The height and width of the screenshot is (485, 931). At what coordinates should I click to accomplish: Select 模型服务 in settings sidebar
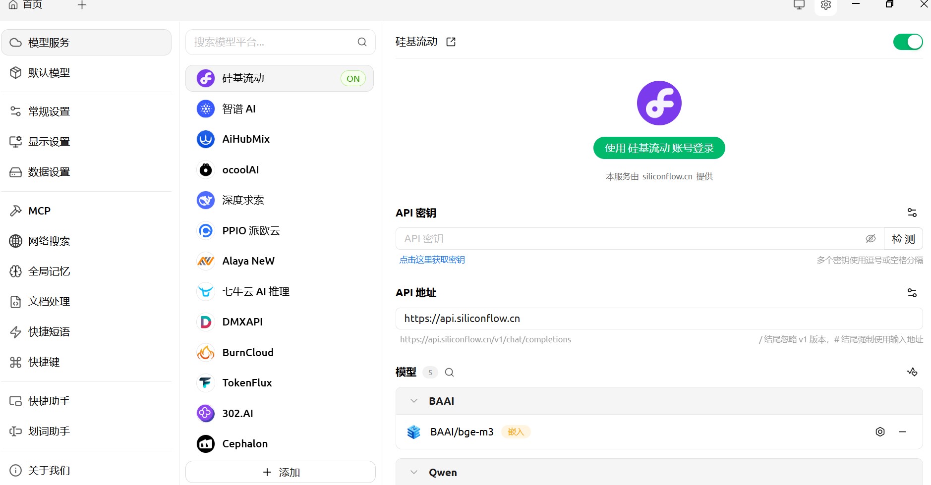coord(86,43)
